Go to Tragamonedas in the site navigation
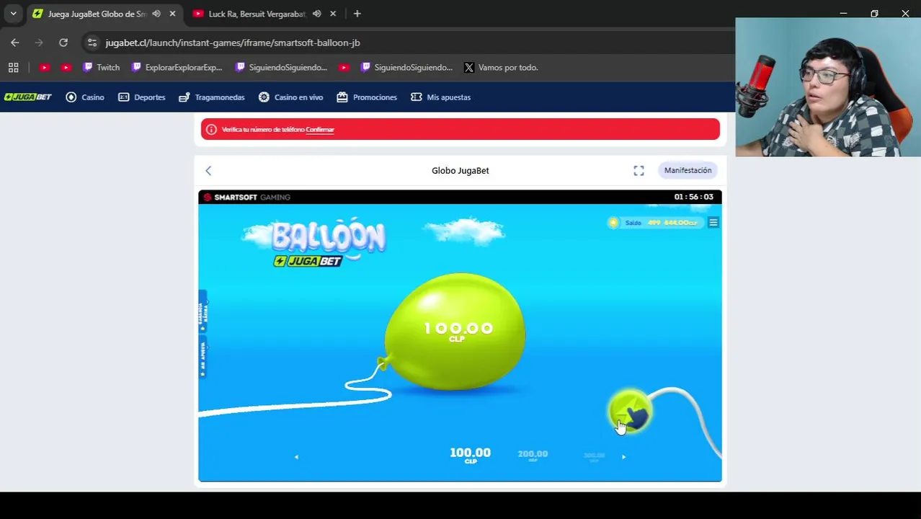The image size is (921, 519). 212,97
